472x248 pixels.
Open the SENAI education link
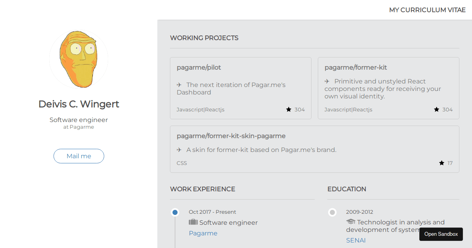pos(356,240)
